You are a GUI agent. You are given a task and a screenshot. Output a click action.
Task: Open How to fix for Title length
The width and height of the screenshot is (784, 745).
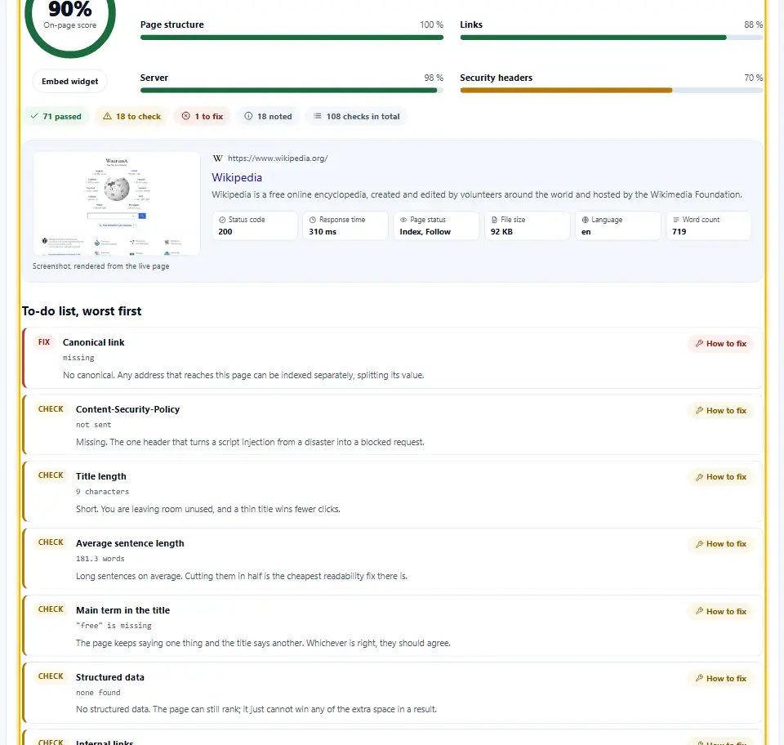pos(720,477)
